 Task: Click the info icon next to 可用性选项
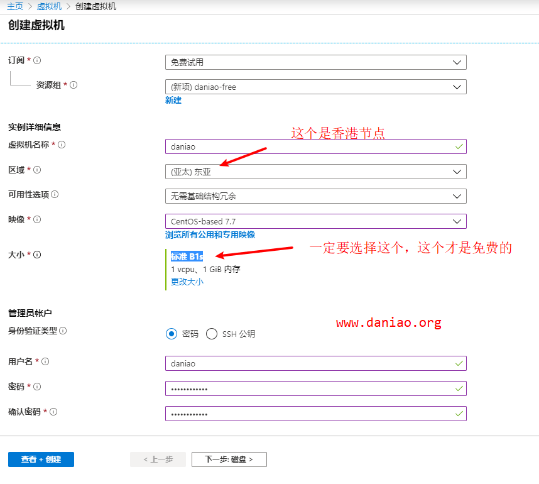point(55,194)
